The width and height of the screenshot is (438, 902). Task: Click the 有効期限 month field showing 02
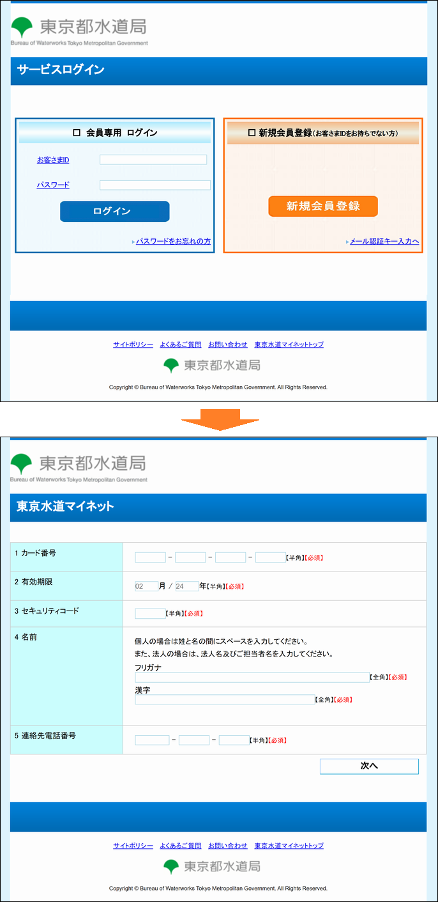[146, 586]
